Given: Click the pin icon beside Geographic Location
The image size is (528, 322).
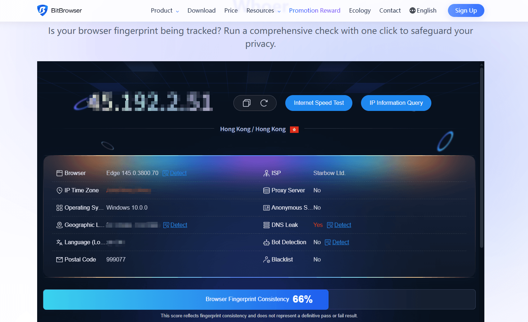Looking at the screenshot, I should click(x=60, y=225).
